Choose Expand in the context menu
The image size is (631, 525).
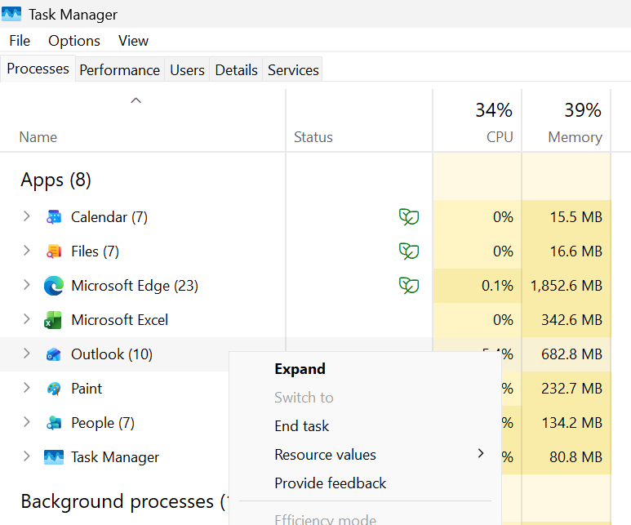tap(300, 369)
